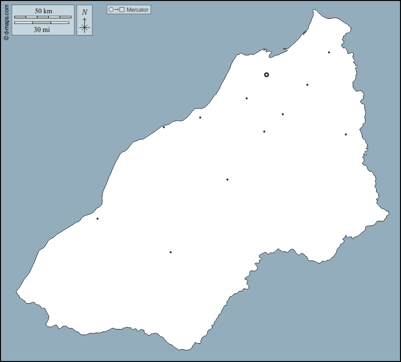401x362 pixels.
Task: Click the city dot sitting on the northwest coastline
Action: [x=164, y=127]
